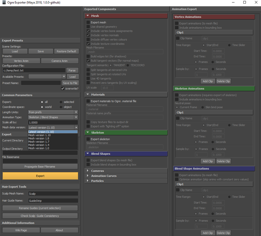This screenshot has width=261, height=236.
Task: Click the Scalp Mesh Name field
Action: coord(53,194)
